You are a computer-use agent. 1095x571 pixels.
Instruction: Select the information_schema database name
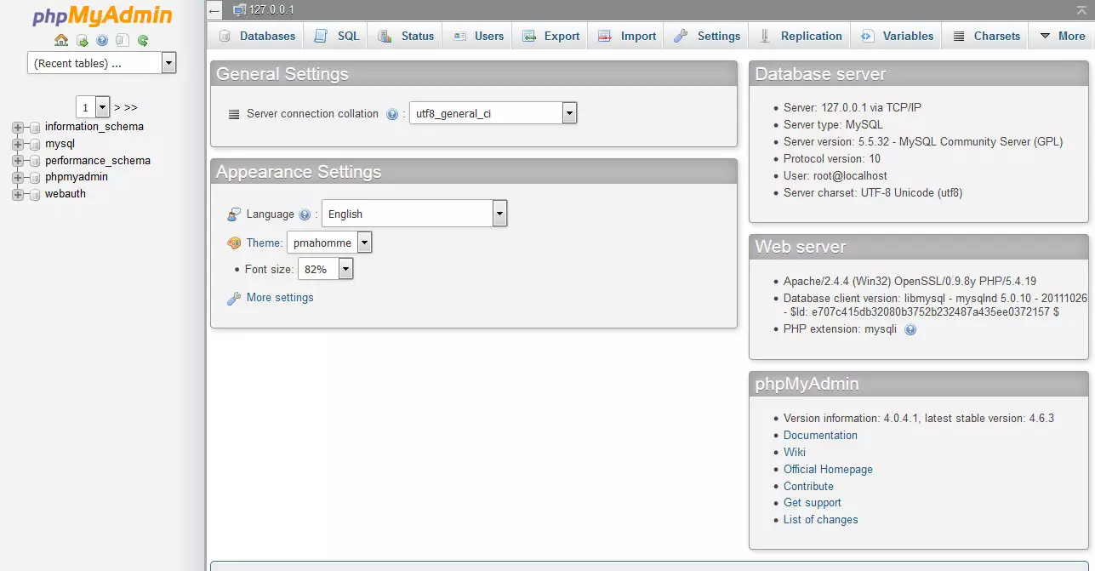point(94,127)
